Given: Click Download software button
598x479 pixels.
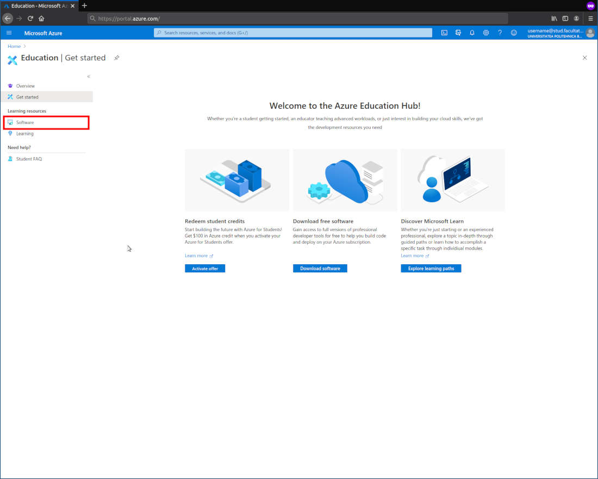Looking at the screenshot, I should tap(320, 268).
